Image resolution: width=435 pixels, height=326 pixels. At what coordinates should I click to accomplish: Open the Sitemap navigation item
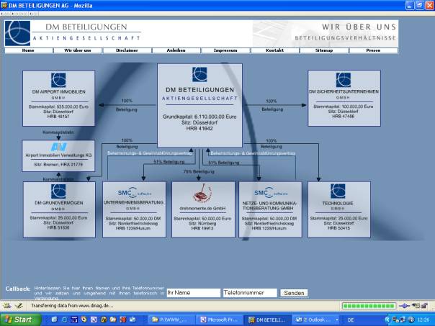[x=324, y=50]
